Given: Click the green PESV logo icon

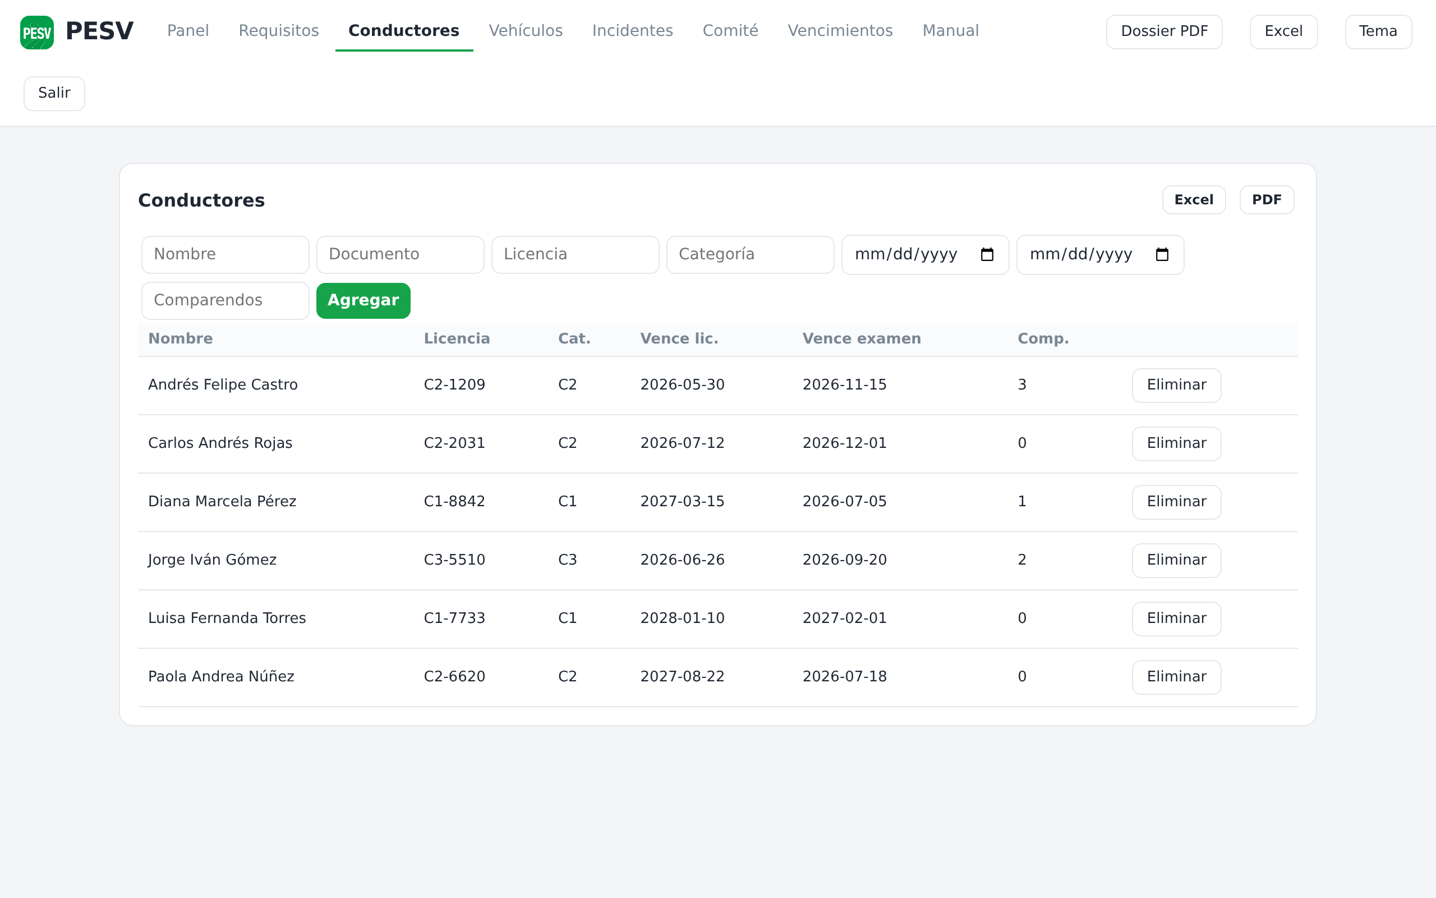Looking at the screenshot, I should click(x=37, y=32).
